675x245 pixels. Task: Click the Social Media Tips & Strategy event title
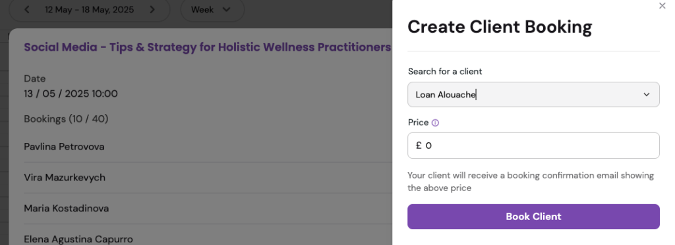point(207,47)
